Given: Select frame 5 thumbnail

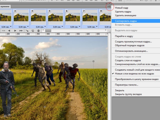Looking at the screenshot, I should [x=55, y=17].
